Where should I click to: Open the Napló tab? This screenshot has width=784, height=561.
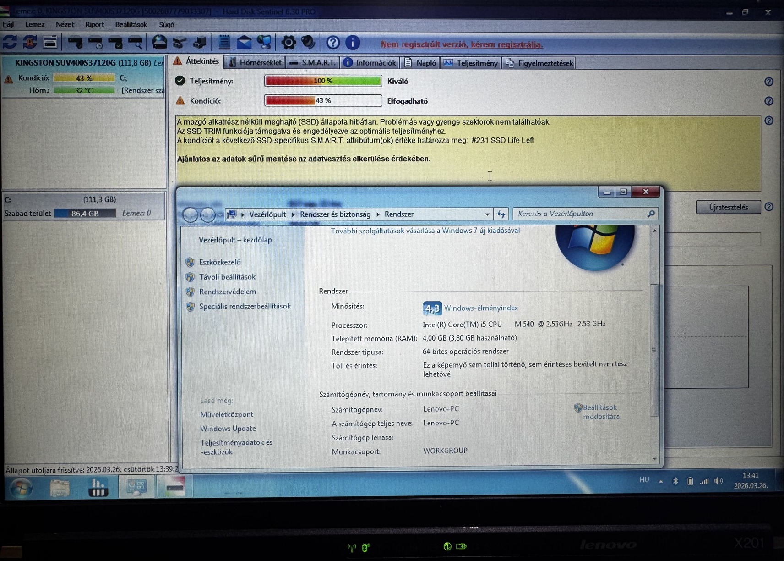click(x=420, y=63)
